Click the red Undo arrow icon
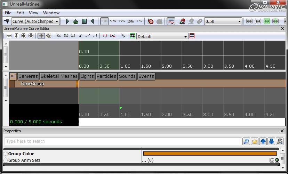Screen dimensions: 288x174 [151, 22]
